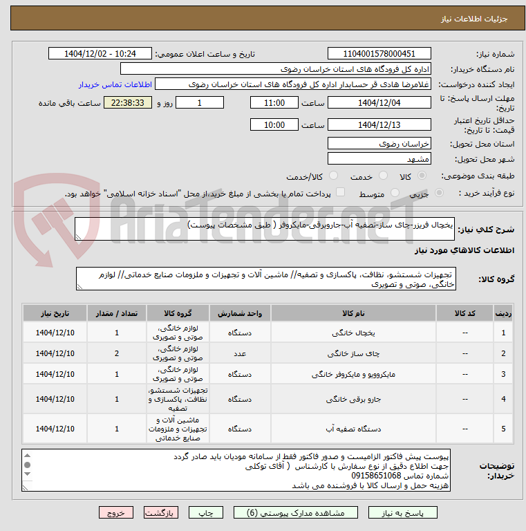Click the بازگشت back button
Viewport: 526px width, 531px height.
(161, 513)
